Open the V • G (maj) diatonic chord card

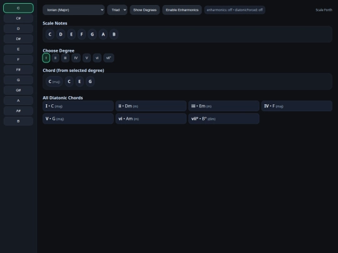coord(78,119)
